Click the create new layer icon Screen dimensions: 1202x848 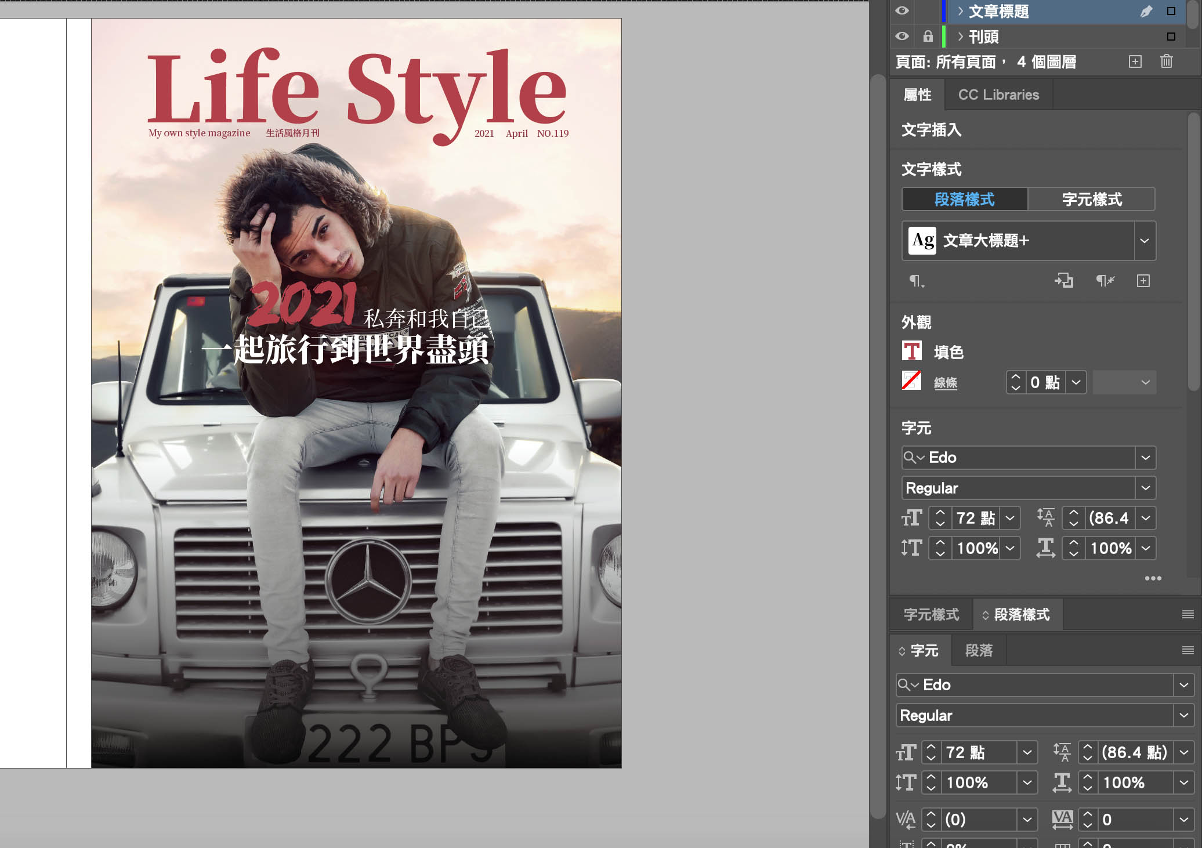(1135, 61)
